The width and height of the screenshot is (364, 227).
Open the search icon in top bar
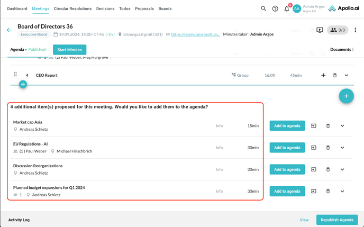point(263,8)
